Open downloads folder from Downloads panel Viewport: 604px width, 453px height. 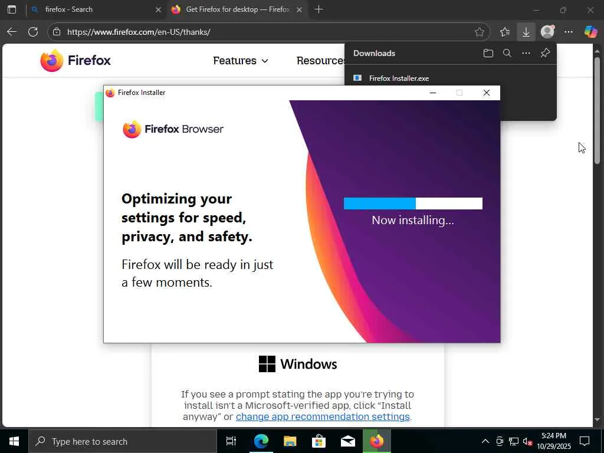tap(488, 53)
